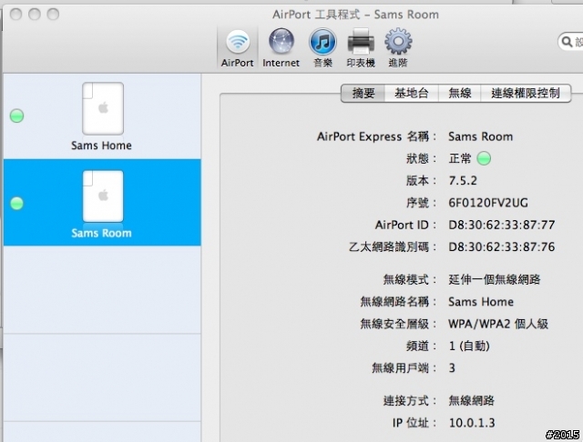Click the version value 7.5.2
This screenshot has height=442, width=583.
coord(463,181)
